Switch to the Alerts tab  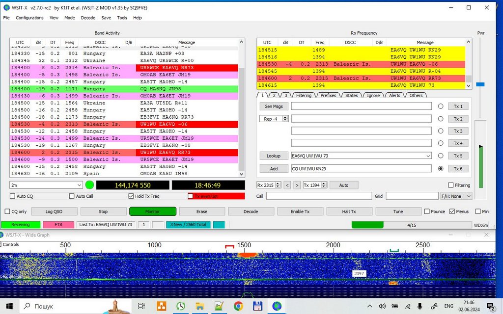tap(394, 95)
